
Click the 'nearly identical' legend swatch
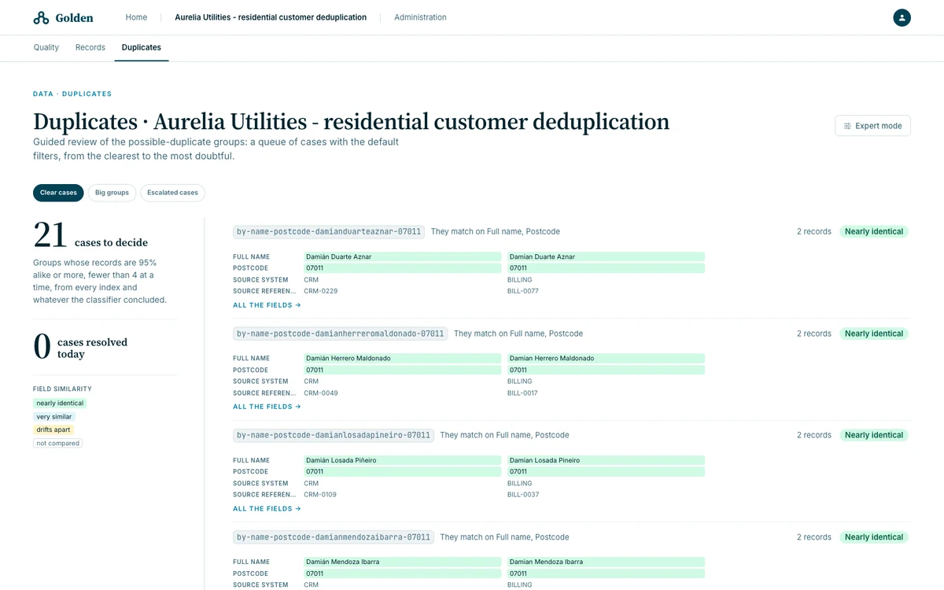point(60,404)
